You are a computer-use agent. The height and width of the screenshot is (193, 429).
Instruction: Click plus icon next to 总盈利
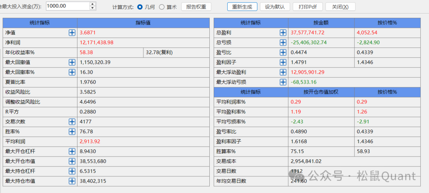point(283,32)
